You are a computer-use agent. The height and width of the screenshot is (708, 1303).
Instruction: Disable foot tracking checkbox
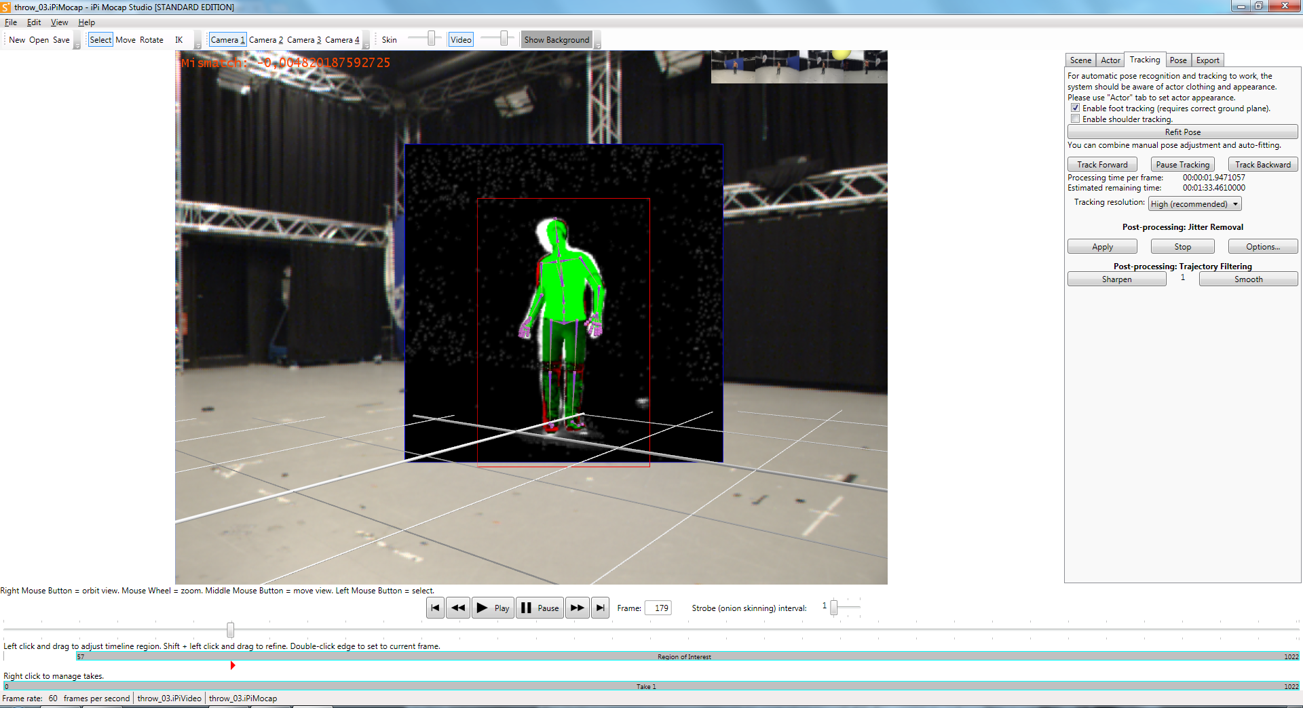pos(1075,108)
